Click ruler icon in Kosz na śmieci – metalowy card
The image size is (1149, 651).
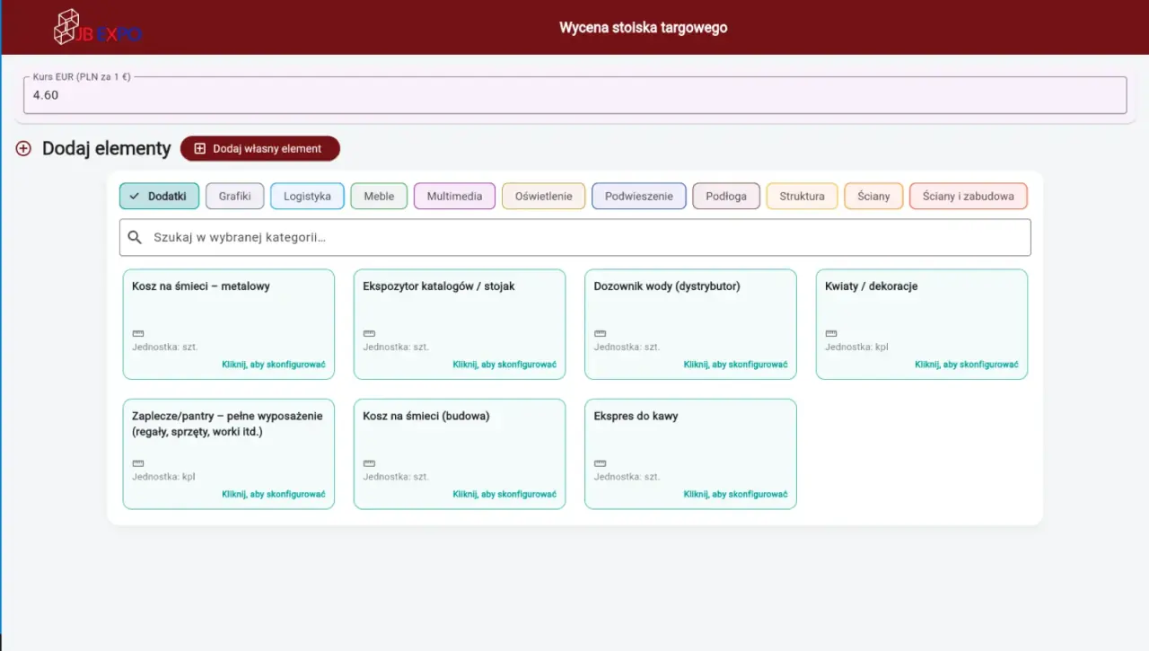click(x=138, y=333)
